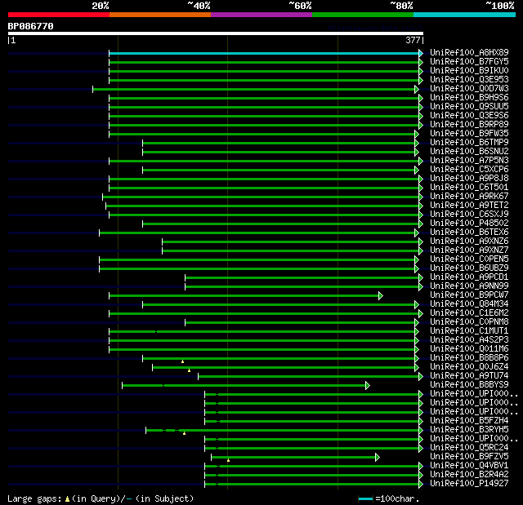Click the UniRef100_A9RK67 text
Image resolution: width=523 pixels, height=505 pixels.
pyautogui.click(x=469, y=197)
